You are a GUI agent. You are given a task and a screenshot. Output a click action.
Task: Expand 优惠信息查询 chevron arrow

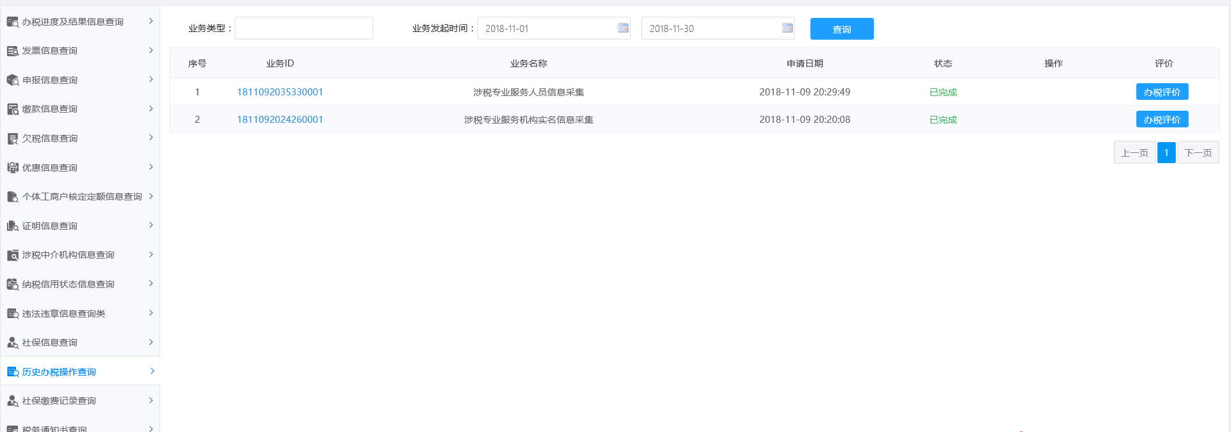point(151,167)
